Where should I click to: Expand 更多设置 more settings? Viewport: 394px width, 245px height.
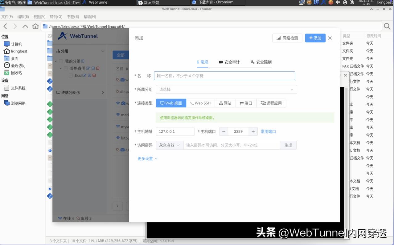147,159
